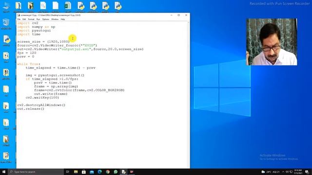Viewport: 312px width, 175px height.
Task: Open the Window menu in IDLE
Action: coord(55,19)
